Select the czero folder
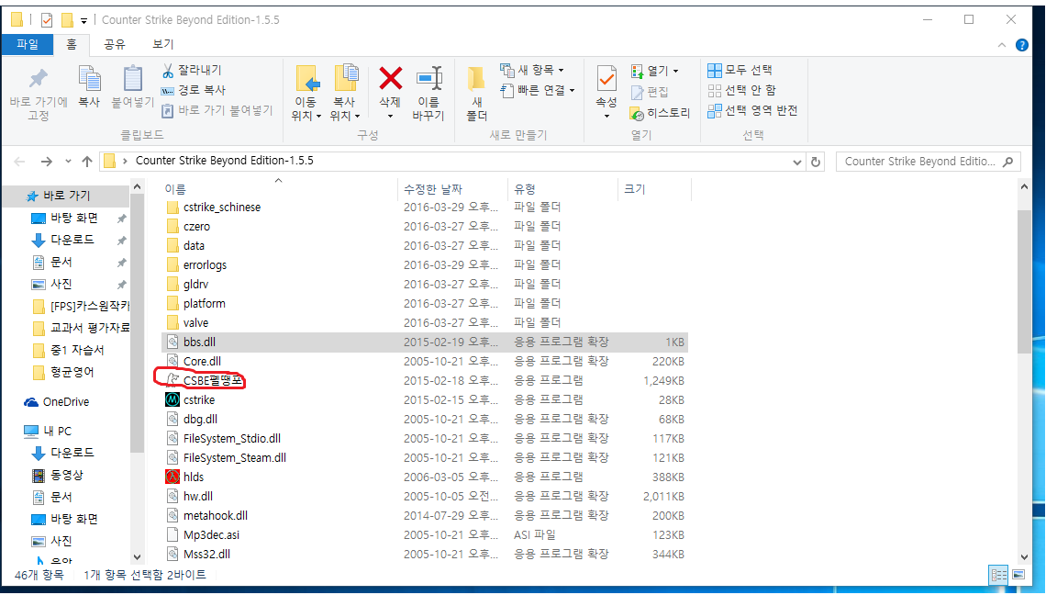Screen dimensions: 1057x595 pyautogui.click(x=196, y=227)
